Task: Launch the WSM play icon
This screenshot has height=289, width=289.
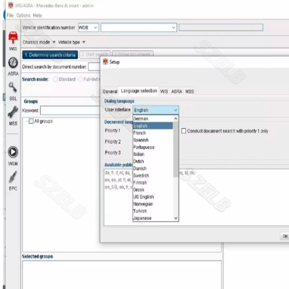Action: 13,152
